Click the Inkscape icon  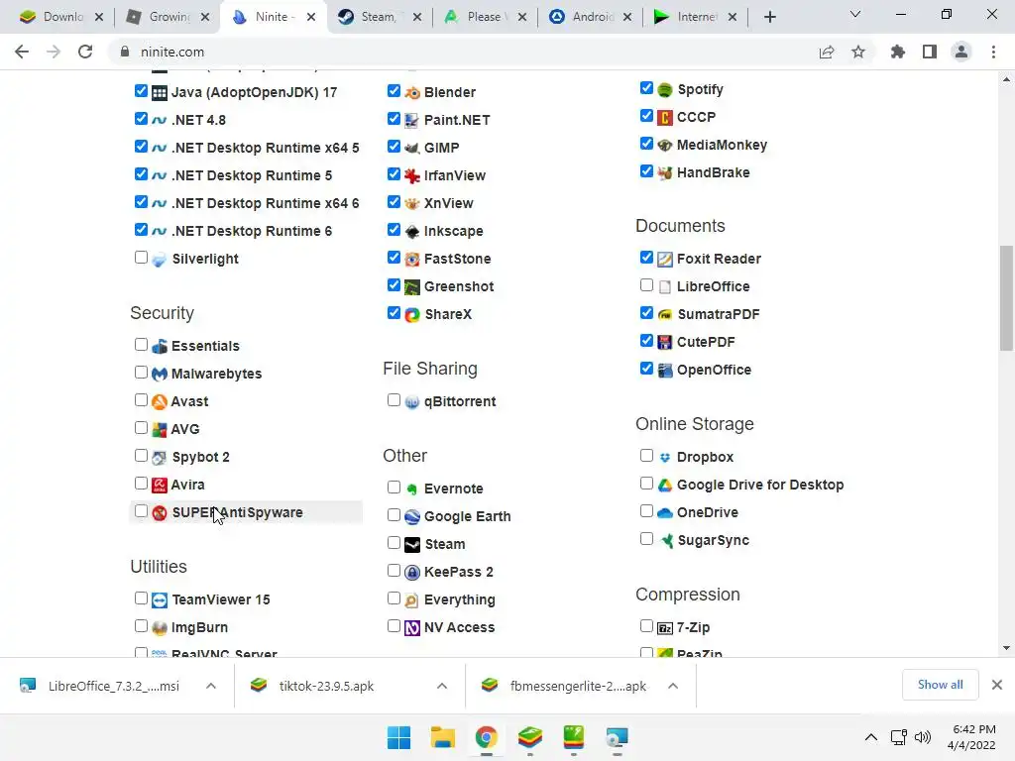[412, 231]
